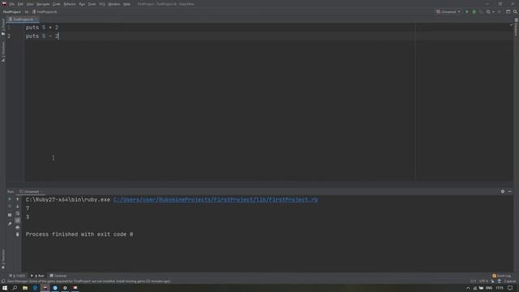Viewport: 519px width, 292px height.
Task: Select the FirstProject.rb editor tab
Action: click(23, 19)
